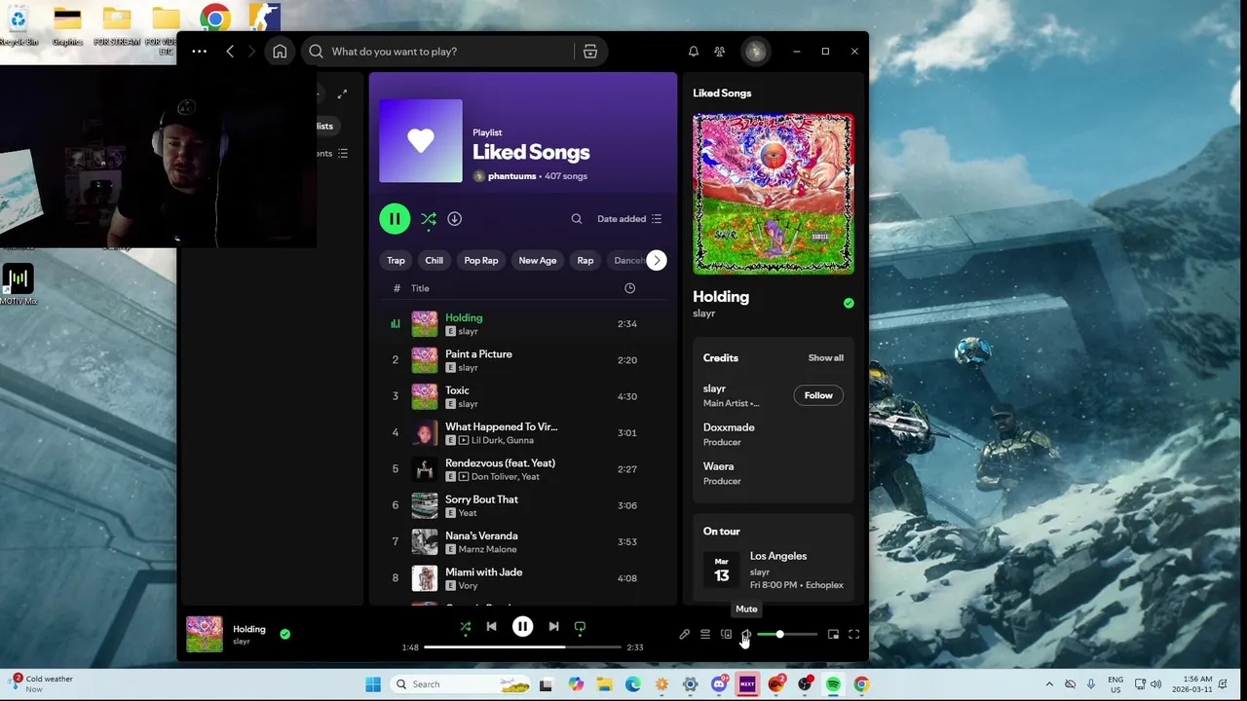Show hidden system tray icons

(x=1049, y=684)
